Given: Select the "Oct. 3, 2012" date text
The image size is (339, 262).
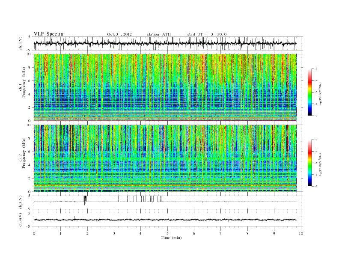Looking at the screenshot, I should (x=119, y=34).
